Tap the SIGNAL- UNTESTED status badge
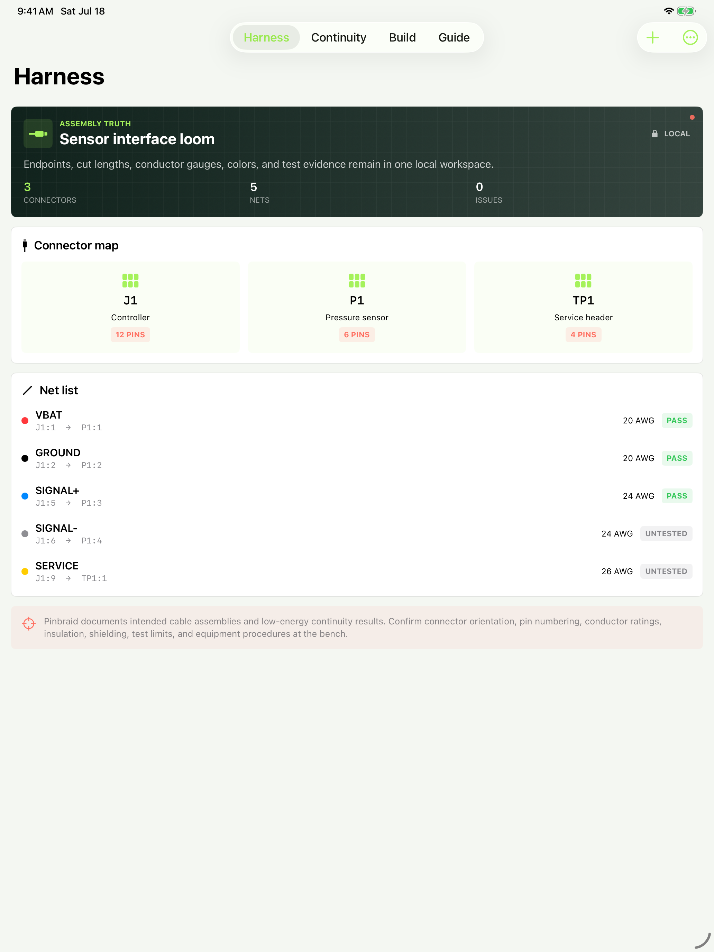The width and height of the screenshot is (714, 952). pyautogui.click(x=666, y=534)
